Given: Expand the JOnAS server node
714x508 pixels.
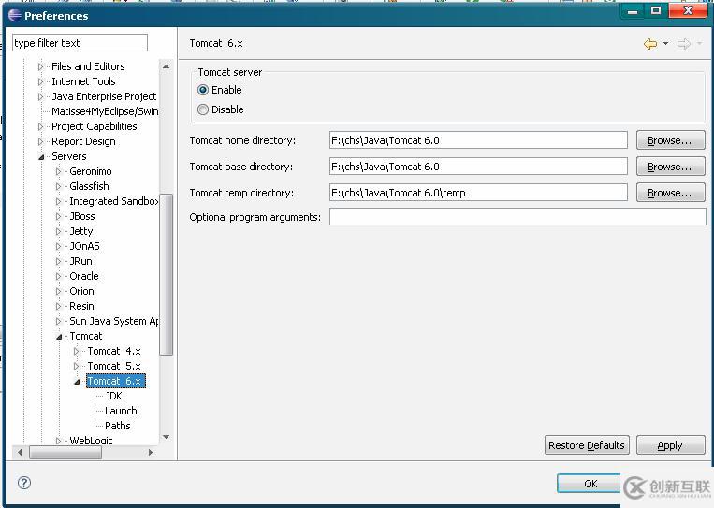Looking at the screenshot, I should tap(58, 246).
